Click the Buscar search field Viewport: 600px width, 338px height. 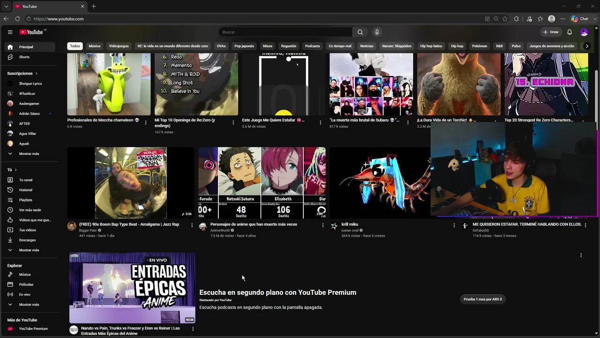285,32
